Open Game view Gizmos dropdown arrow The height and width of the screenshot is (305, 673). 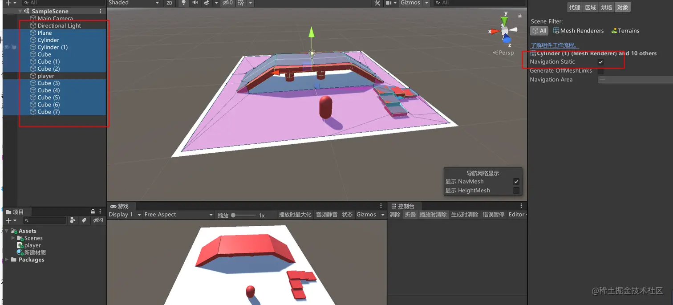tap(383, 215)
